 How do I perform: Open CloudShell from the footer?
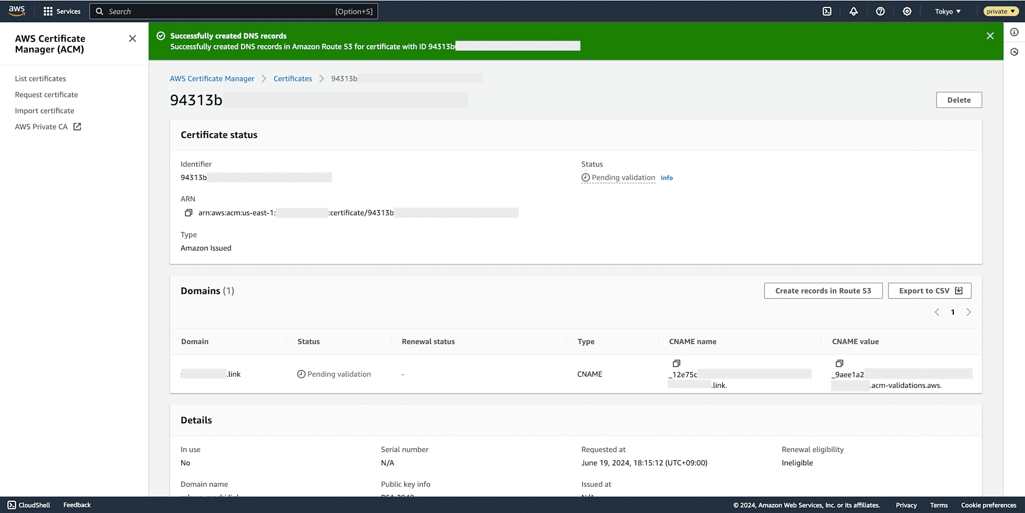point(29,505)
